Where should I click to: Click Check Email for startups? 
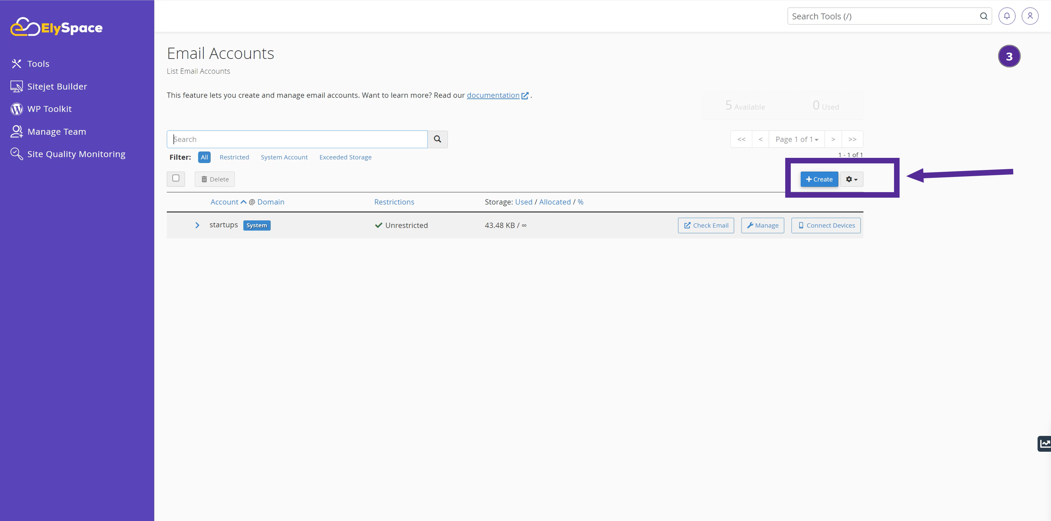[x=706, y=225]
